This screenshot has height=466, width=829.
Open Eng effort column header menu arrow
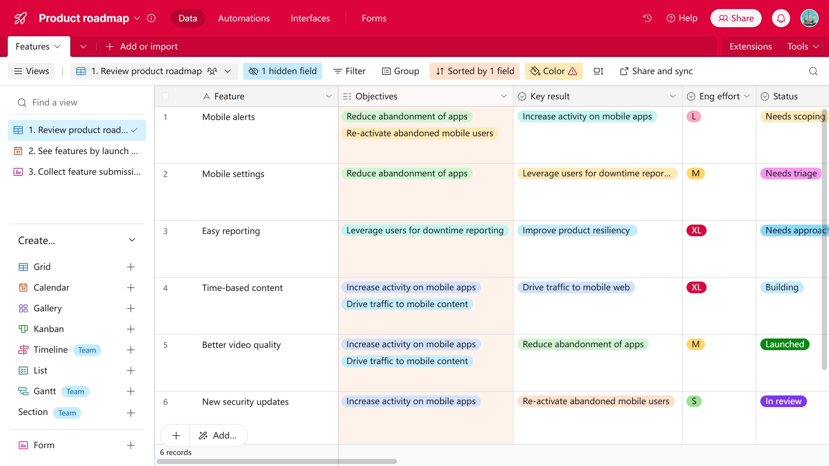[747, 96]
